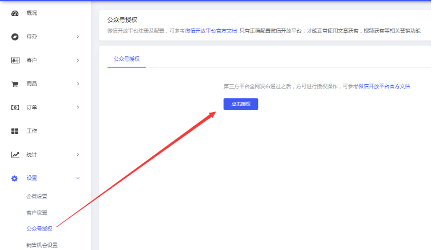Click the 工作 grid icon
Image resolution: width=434 pixels, height=250 pixels.
(15, 131)
